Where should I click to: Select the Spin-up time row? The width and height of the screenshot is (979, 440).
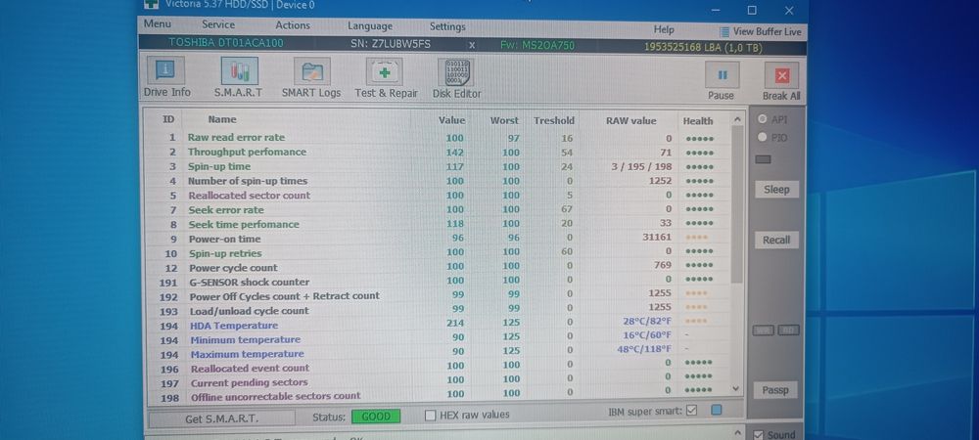440,166
